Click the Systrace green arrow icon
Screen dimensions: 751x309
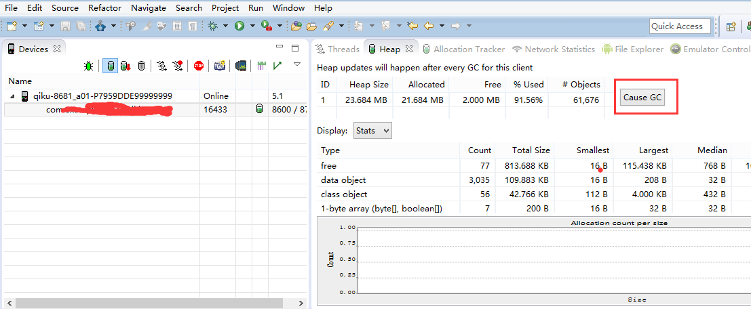(277, 66)
